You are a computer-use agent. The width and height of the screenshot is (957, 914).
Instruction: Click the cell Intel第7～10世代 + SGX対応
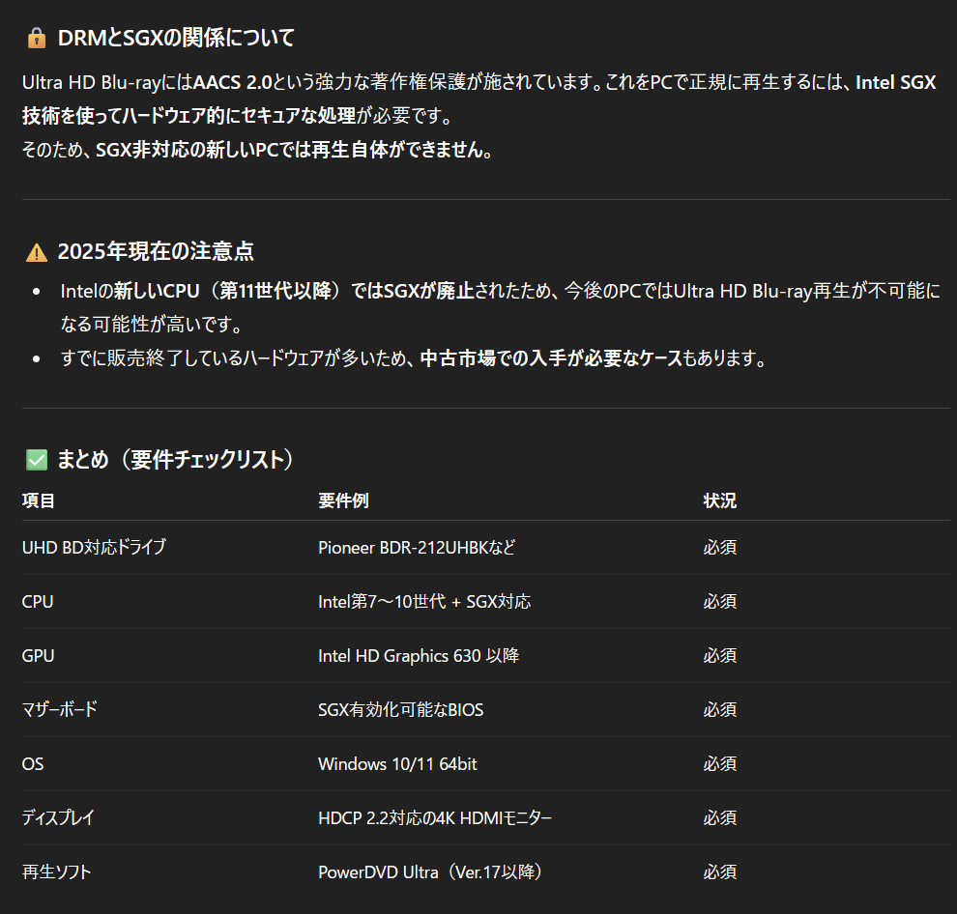(x=424, y=602)
